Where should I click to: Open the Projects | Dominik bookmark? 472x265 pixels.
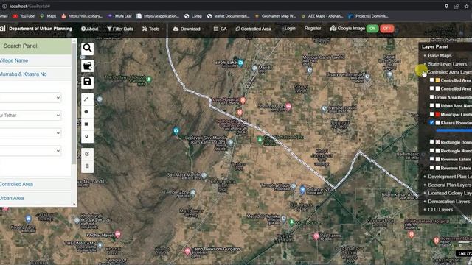[368, 16]
